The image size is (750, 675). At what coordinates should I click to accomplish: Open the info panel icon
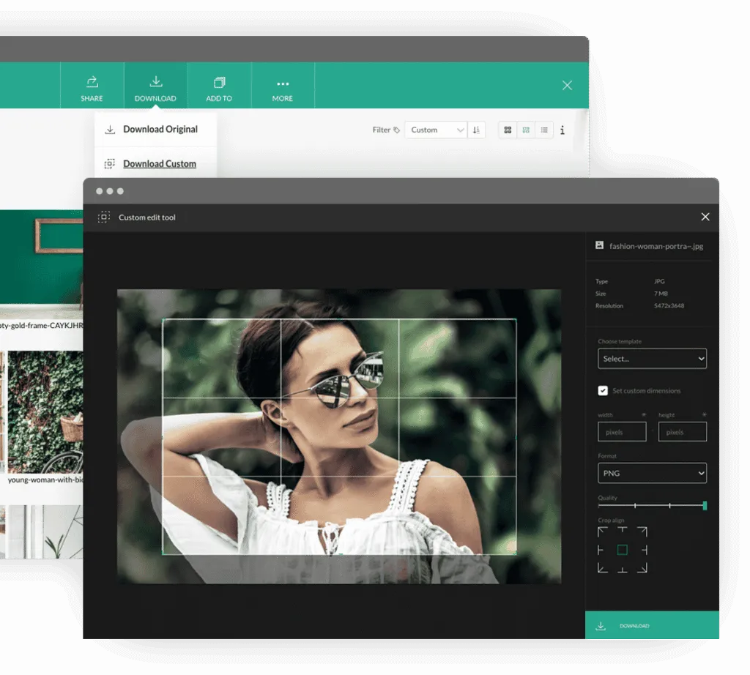pos(562,130)
